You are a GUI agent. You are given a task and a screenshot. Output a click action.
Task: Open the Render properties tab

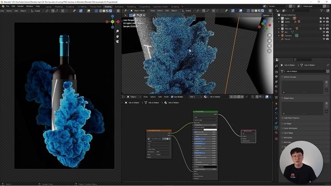tap(276, 72)
